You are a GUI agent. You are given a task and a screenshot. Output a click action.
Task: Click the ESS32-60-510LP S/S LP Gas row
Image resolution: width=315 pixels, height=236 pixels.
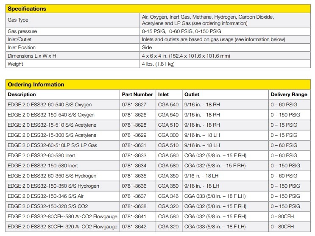[x=53, y=145]
